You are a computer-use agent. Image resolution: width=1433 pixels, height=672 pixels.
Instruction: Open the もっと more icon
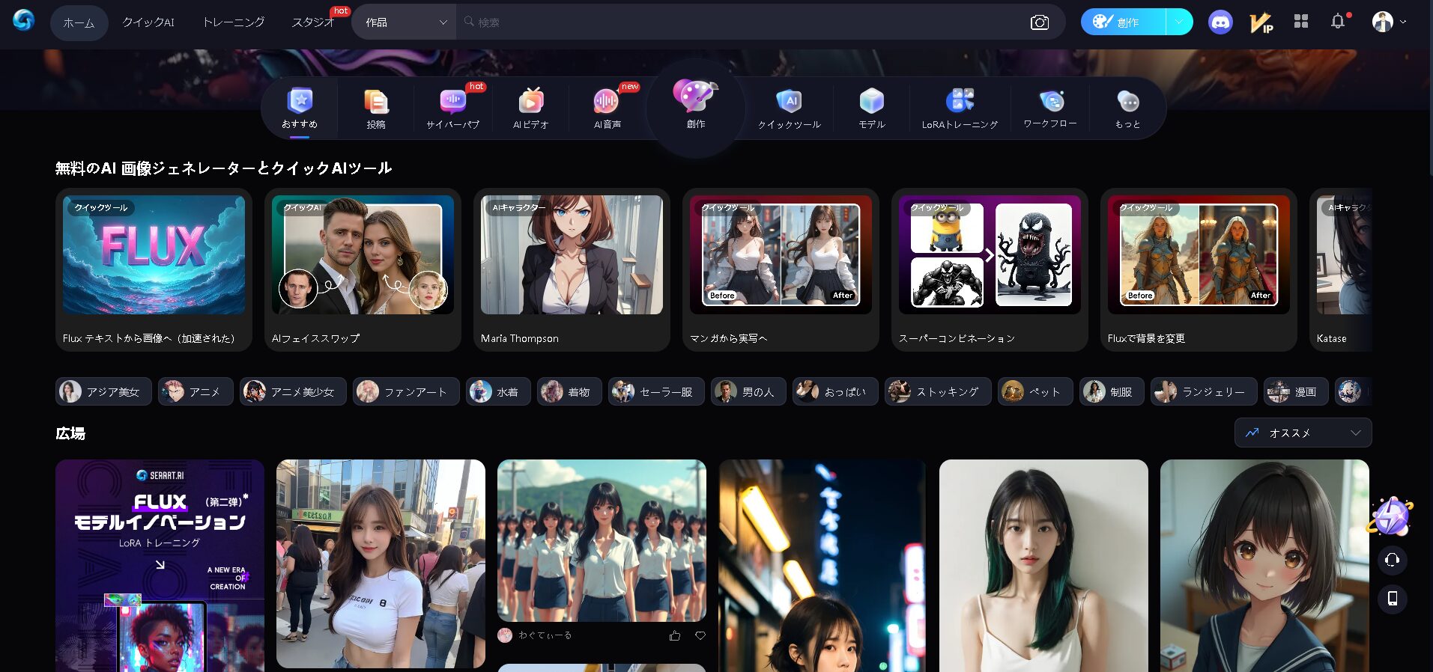tap(1127, 100)
